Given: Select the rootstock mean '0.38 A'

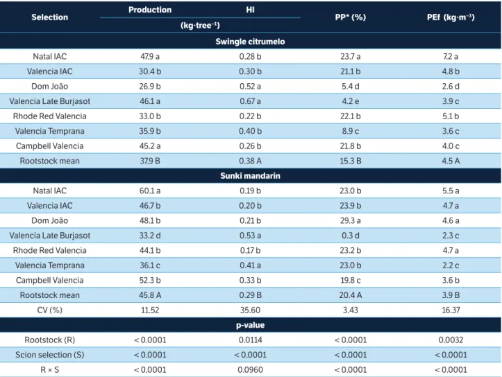Looking at the screenshot, I should (x=250, y=161).
